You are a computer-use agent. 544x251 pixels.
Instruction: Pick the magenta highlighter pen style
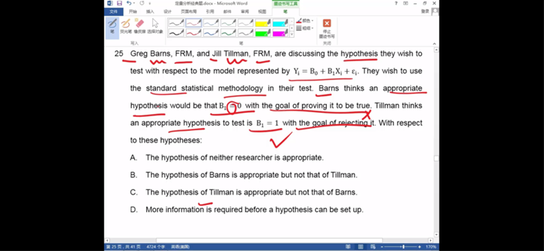click(280, 33)
